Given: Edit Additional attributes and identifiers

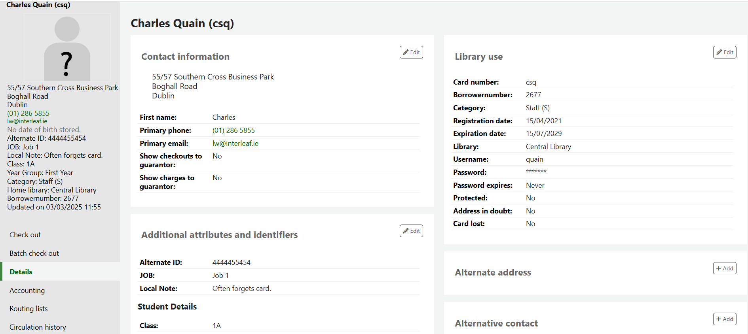Looking at the screenshot, I should (x=411, y=231).
